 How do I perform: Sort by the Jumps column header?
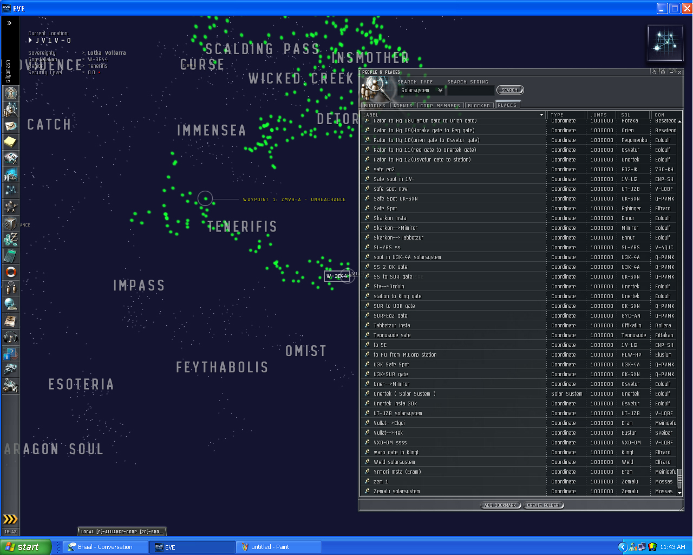[602, 115]
